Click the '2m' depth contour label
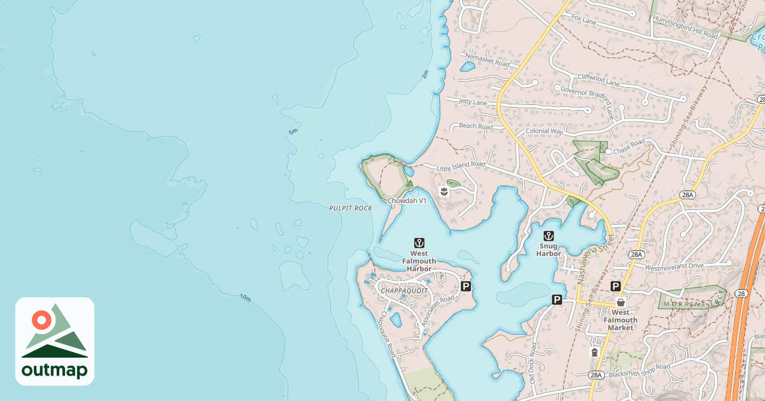Screen dimensions: 765x401 pos(425,74)
